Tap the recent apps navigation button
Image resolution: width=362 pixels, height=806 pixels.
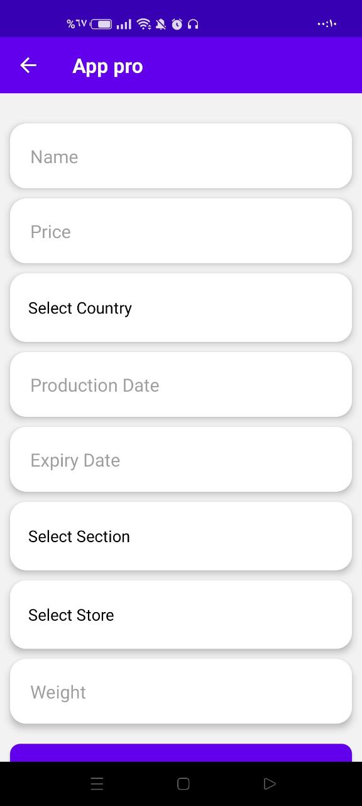click(x=97, y=783)
